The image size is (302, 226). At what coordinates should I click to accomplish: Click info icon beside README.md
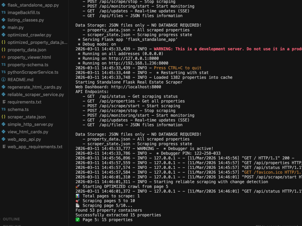(x=3, y=79)
